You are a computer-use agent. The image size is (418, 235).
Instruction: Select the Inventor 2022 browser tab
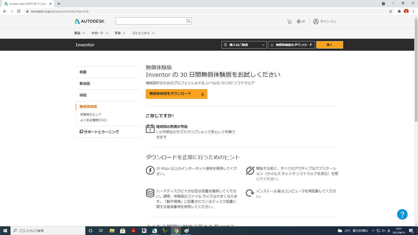click(x=27, y=4)
